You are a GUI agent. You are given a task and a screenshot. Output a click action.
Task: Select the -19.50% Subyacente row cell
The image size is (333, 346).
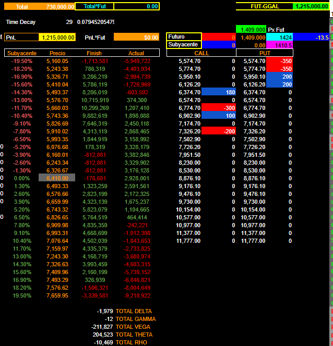21,61
